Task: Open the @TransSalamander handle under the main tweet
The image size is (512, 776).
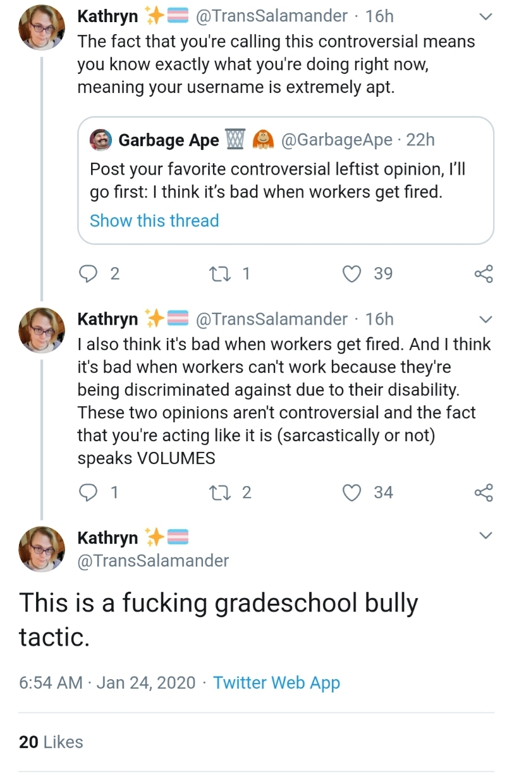Action: [153, 560]
